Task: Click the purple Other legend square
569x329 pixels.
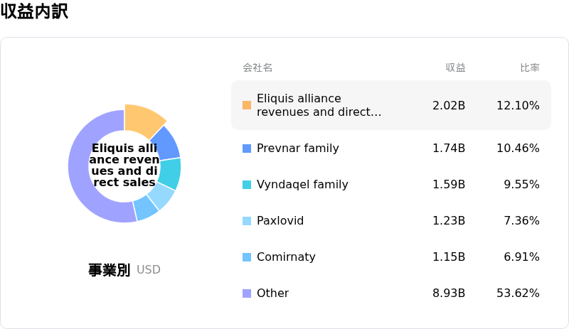Action: [x=247, y=293]
